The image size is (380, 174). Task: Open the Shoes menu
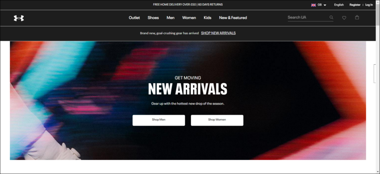tap(153, 18)
